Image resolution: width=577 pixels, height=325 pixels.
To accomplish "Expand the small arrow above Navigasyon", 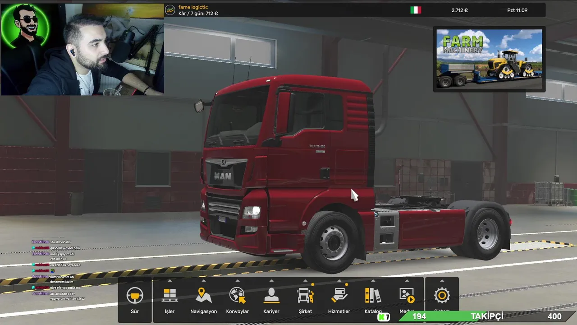I will coord(204,281).
